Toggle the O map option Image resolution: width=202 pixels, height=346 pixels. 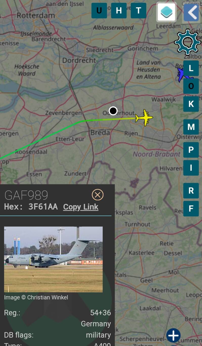191,86
